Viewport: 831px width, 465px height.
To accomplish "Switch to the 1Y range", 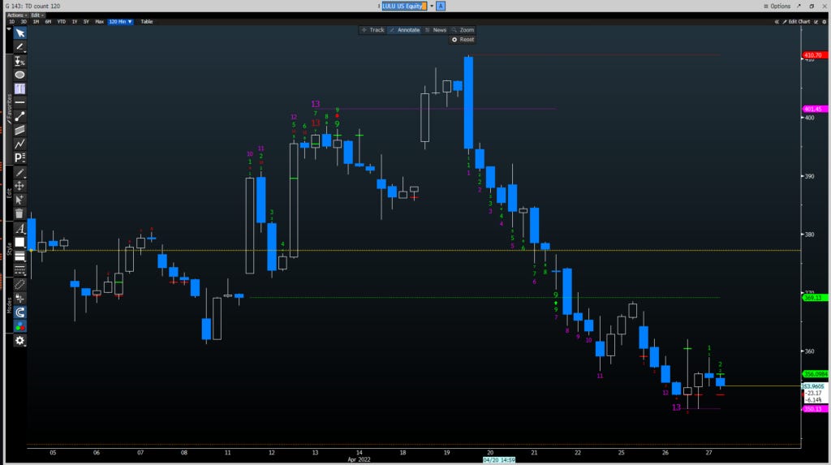I will click(x=74, y=22).
